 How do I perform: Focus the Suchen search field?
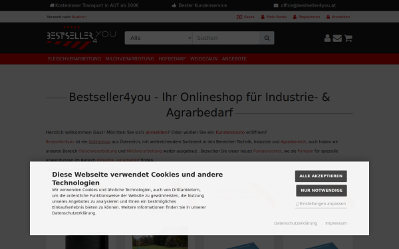point(226,38)
